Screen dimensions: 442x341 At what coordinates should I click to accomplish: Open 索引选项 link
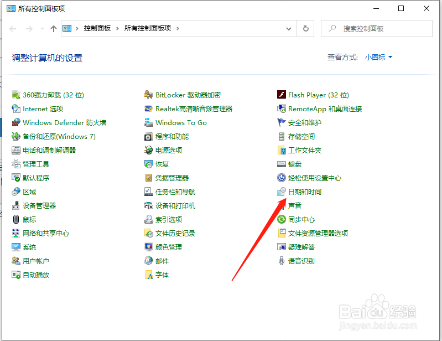click(x=169, y=219)
